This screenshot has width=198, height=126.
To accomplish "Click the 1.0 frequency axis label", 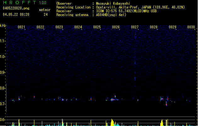I will pyautogui.click(x=3, y=57).
